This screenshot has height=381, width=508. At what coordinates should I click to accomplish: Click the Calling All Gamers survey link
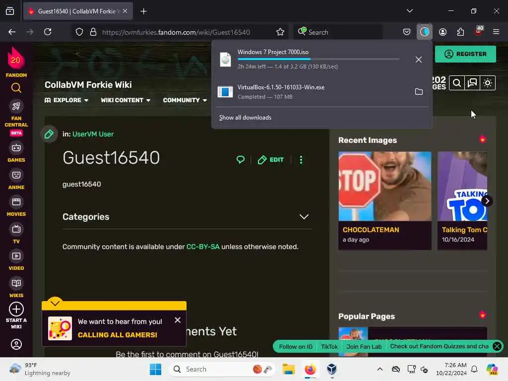tap(117, 335)
